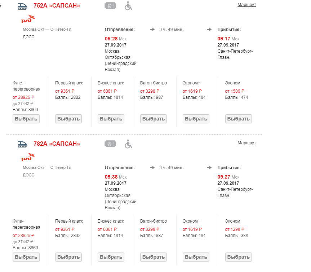Click the wheelchair accessibility icon for train 782А
The height and width of the screenshot is (272, 311).
(x=129, y=144)
